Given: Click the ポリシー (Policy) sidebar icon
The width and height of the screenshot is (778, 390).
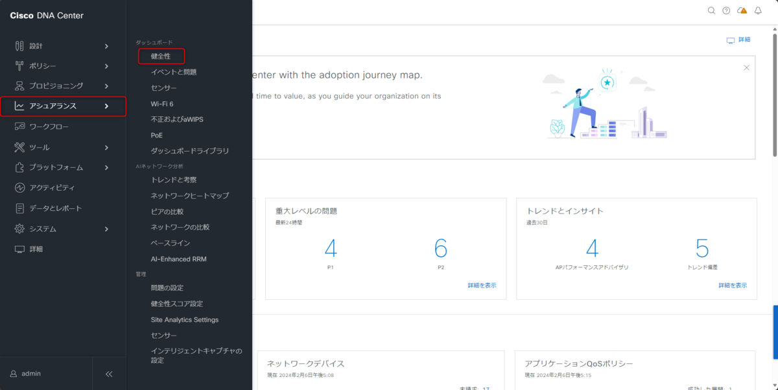Looking at the screenshot, I should click(19, 66).
